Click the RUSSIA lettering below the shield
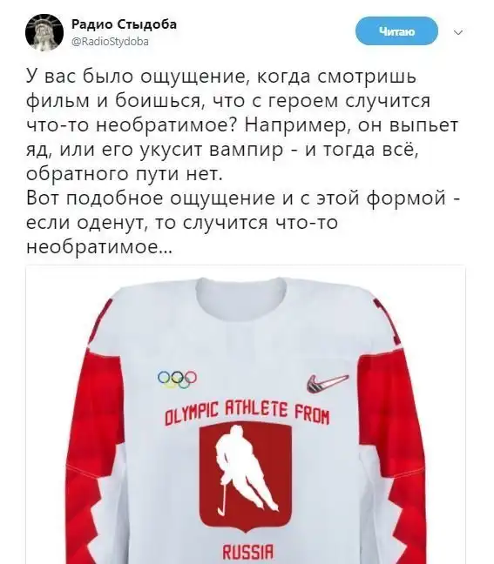The height and width of the screenshot is (564, 494). pos(248,552)
